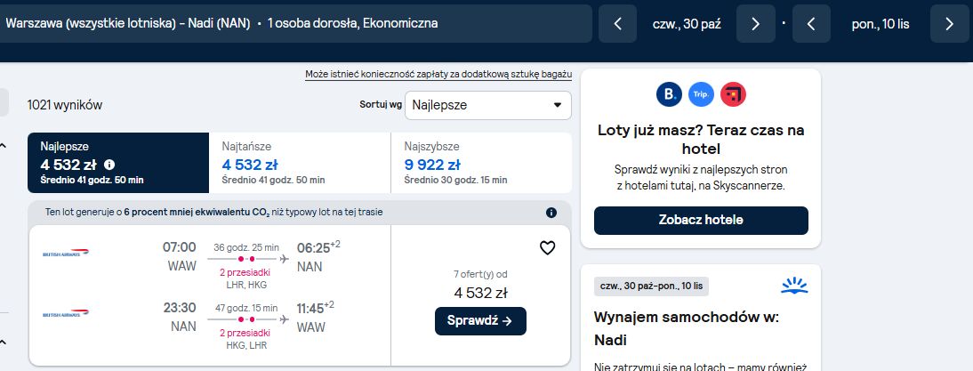Go to next return date after pon., 10 lis
Image resolution: width=973 pixels, height=371 pixels.
pyautogui.click(x=949, y=23)
